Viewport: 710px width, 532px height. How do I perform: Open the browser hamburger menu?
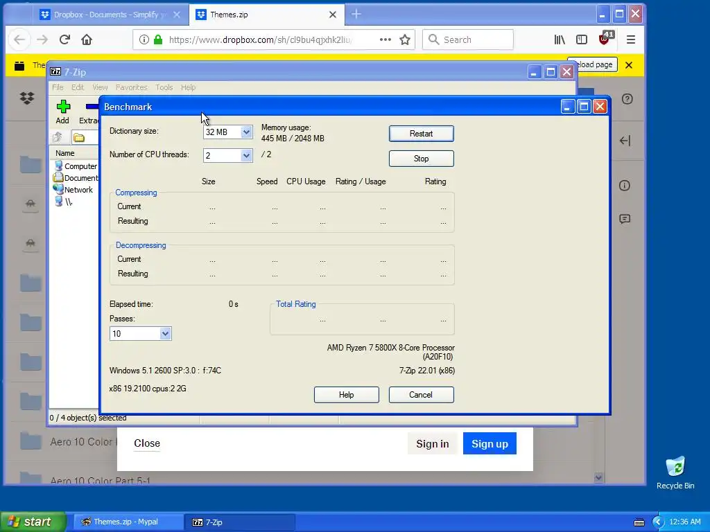[631, 39]
